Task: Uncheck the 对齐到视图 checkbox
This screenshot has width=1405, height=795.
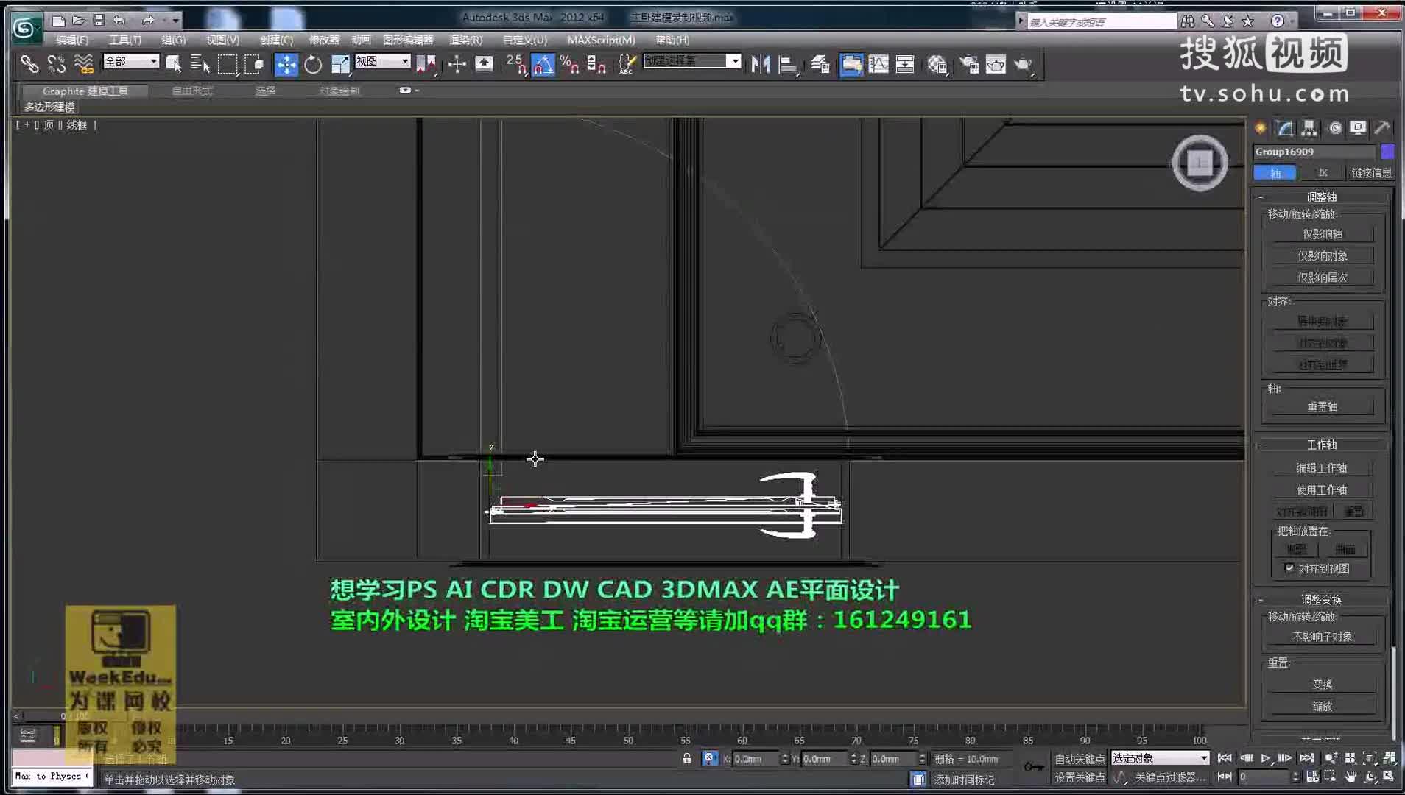Action: pyautogui.click(x=1291, y=568)
